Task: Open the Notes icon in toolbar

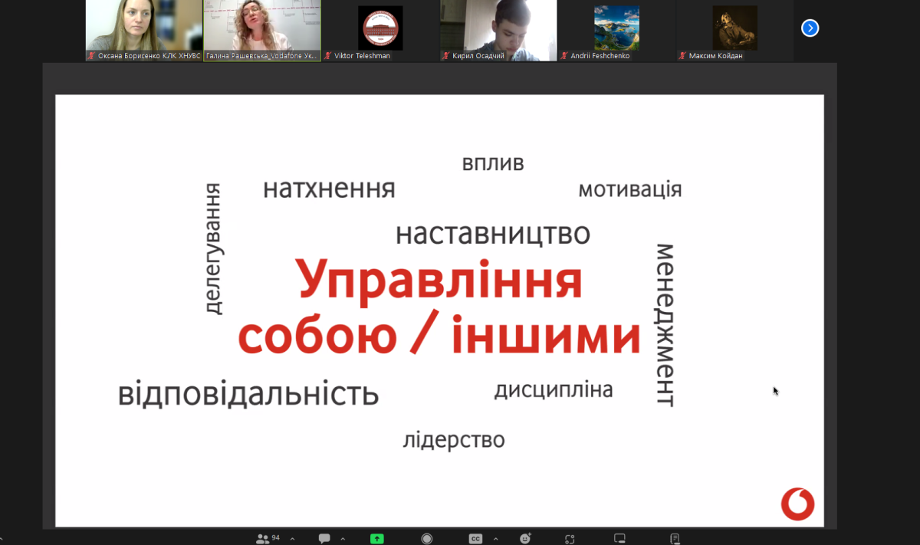Action: click(675, 538)
